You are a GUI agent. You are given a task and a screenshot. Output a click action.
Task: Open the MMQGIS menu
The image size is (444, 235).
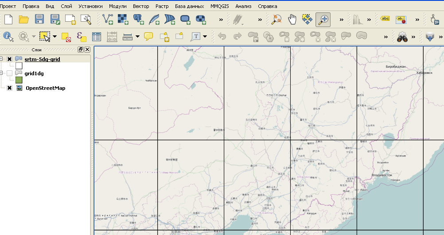pos(220,6)
